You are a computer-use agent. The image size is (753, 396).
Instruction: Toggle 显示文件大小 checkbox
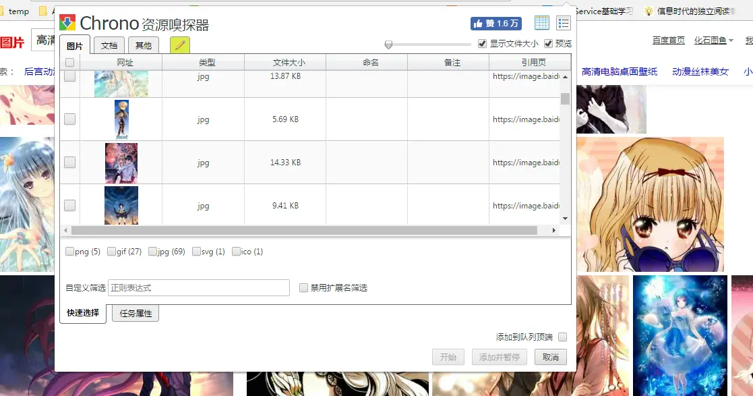tap(482, 44)
